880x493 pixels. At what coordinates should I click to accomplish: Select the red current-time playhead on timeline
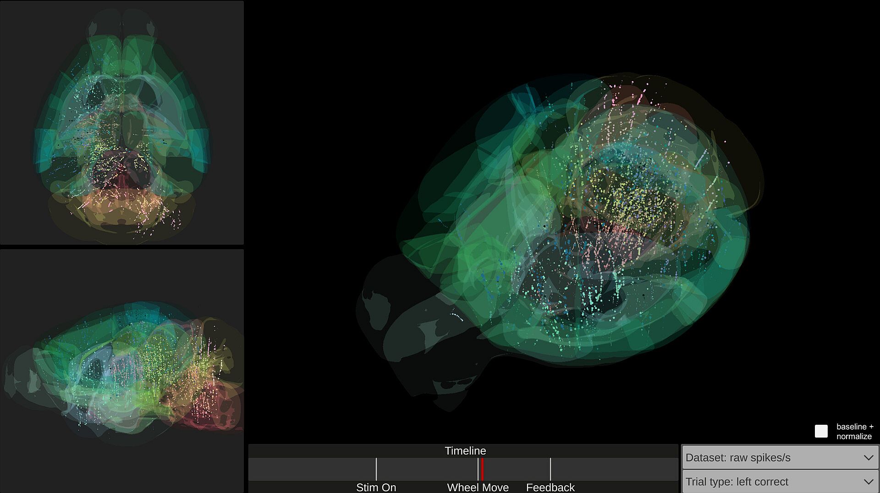click(482, 469)
